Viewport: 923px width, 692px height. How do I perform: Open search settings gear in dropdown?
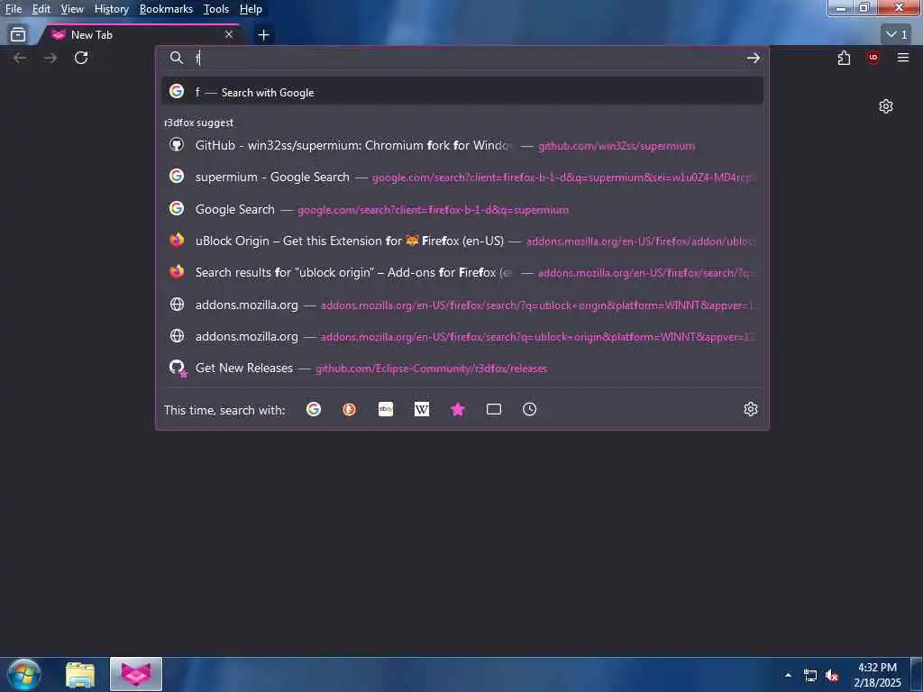[751, 410]
